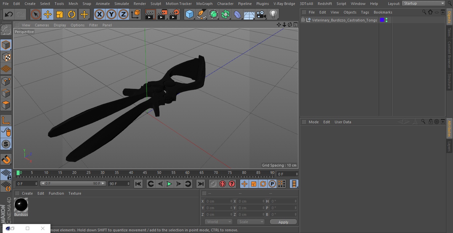The width and height of the screenshot is (453, 233).
Task: Click the Undo arrow icon
Action: [x=9, y=14]
